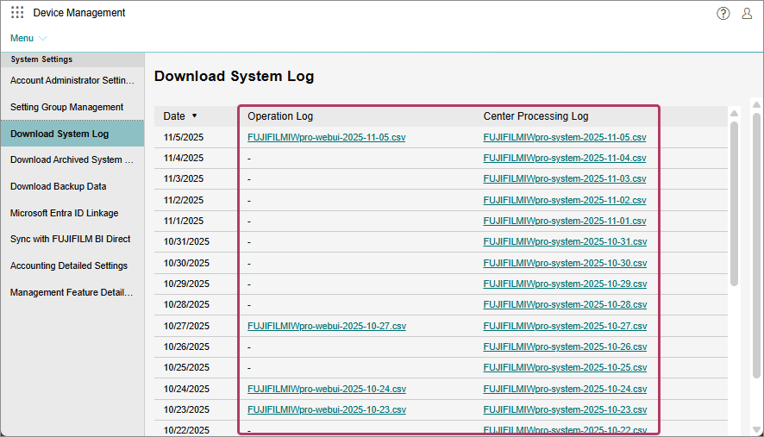Click the page scrollbar down arrow
This screenshot has width=764, height=437.
coord(756,430)
